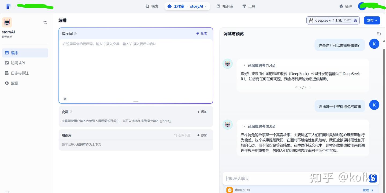Viewport: 386px width, 193px height.
Task: Click the 知识库 book icon in top bar
Action: tap(218, 6)
